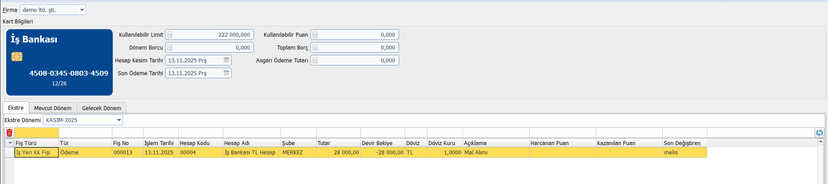Switch to the Mevcut Dönem tab

tap(53, 108)
